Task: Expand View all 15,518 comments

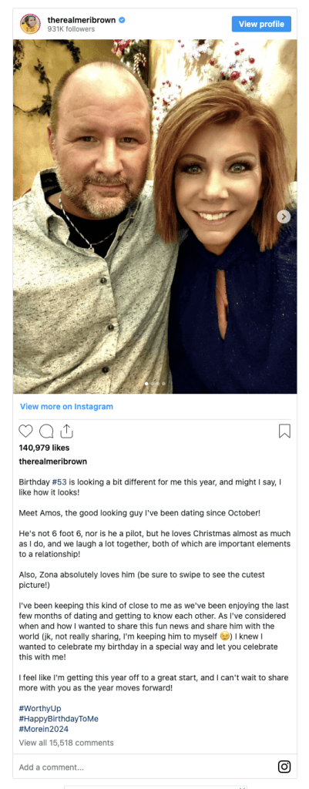Action: click(66, 743)
